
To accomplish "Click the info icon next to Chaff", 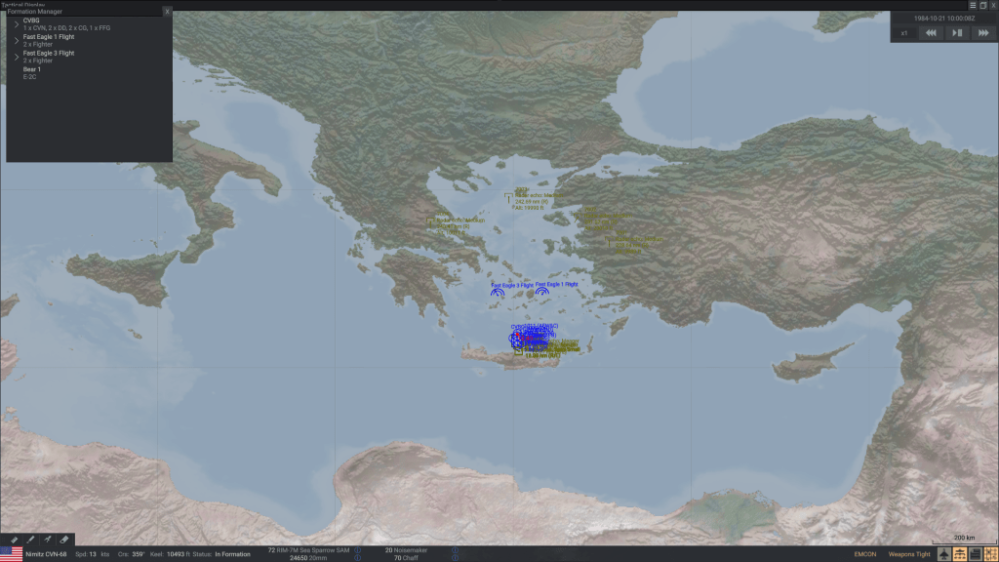I will [x=454, y=558].
